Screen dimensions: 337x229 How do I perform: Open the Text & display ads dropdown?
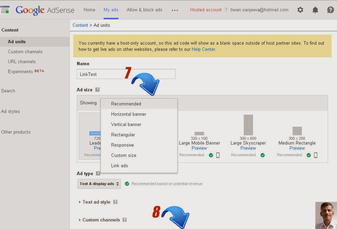point(99,184)
